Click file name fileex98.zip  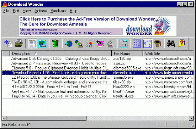[122, 82]
